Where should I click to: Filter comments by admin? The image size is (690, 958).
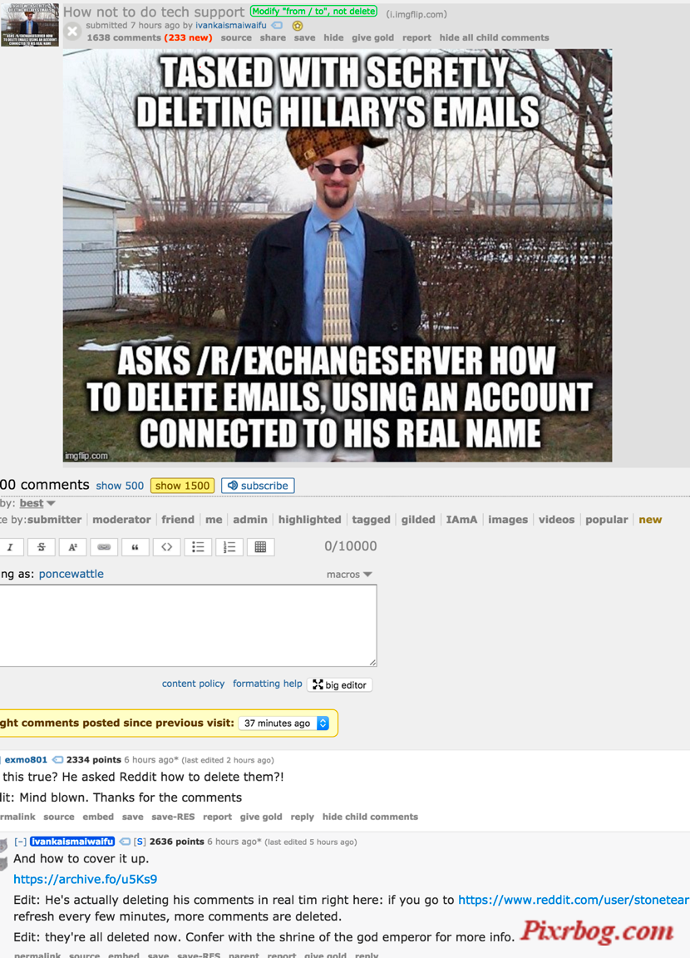(x=250, y=520)
